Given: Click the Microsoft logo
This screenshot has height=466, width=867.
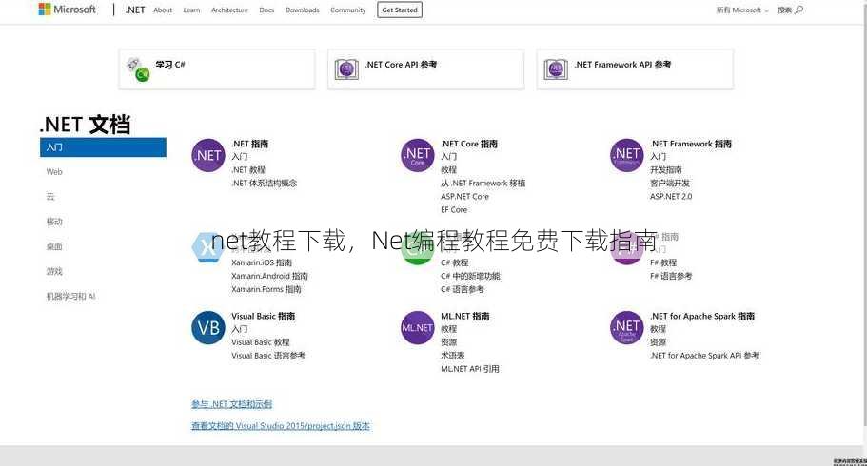Looking at the screenshot, I should click(67, 10).
